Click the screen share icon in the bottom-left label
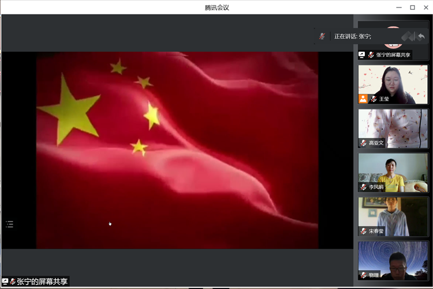 [5, 282]
